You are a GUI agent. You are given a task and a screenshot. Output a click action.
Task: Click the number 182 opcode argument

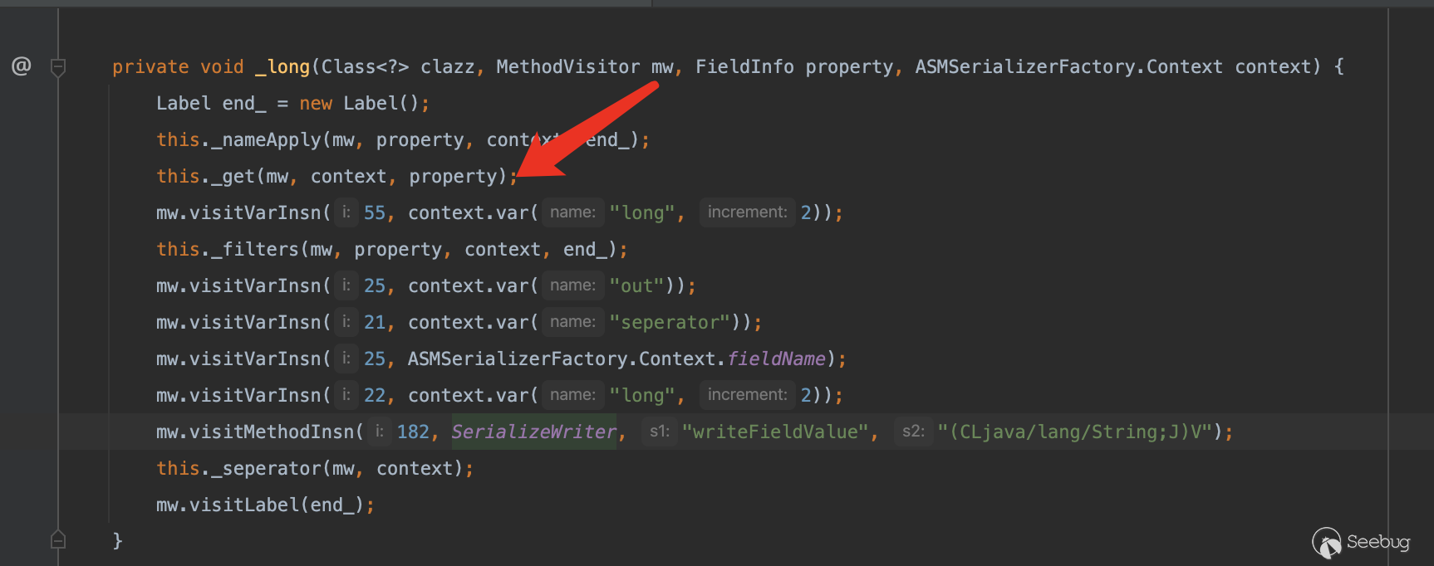coord(413,432)
